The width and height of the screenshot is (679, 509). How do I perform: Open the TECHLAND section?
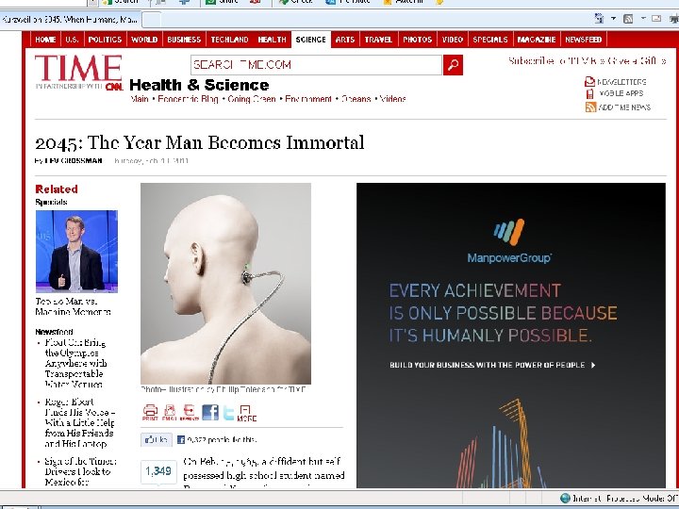coord(229,40)
